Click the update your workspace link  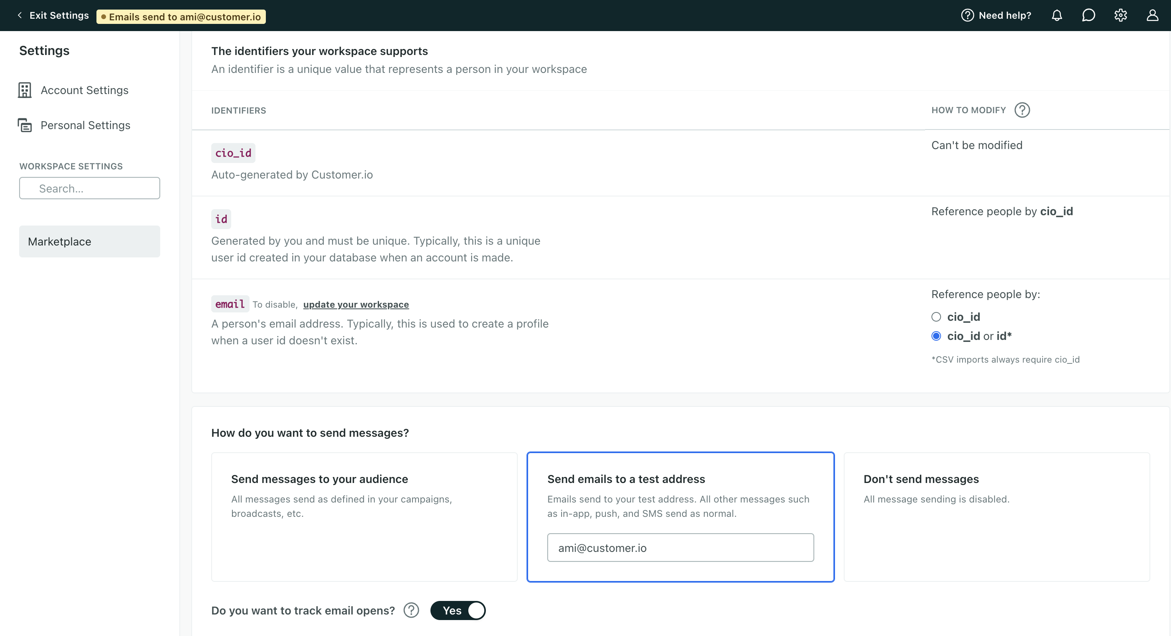tap(356, 304)
